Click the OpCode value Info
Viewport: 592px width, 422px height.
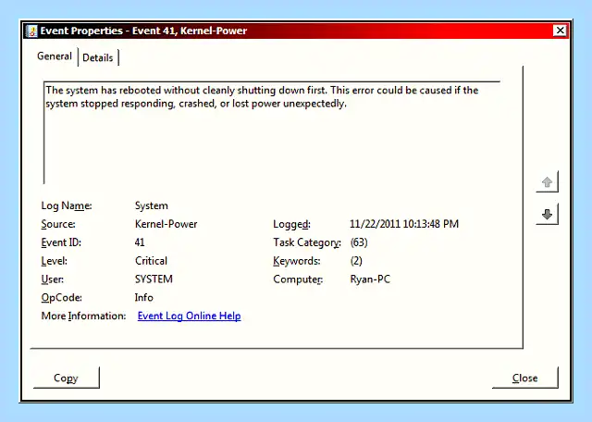[x=144, y=298]
